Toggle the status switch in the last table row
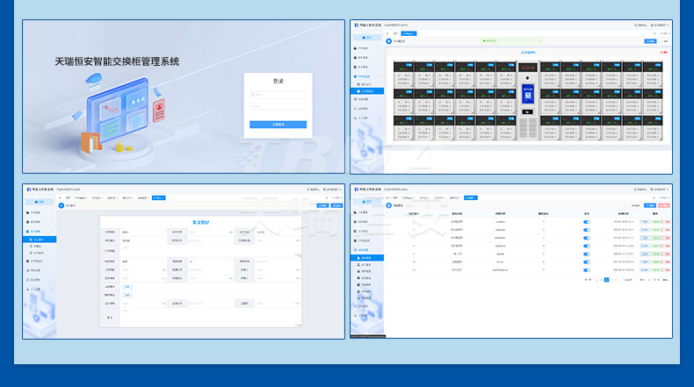Viewport: 694px width, 387px height. pyautogui.click(x=587, y=269)
